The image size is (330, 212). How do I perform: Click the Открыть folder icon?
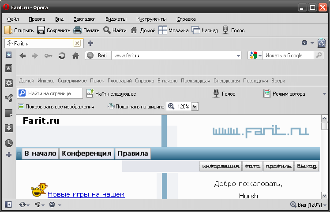8,30
